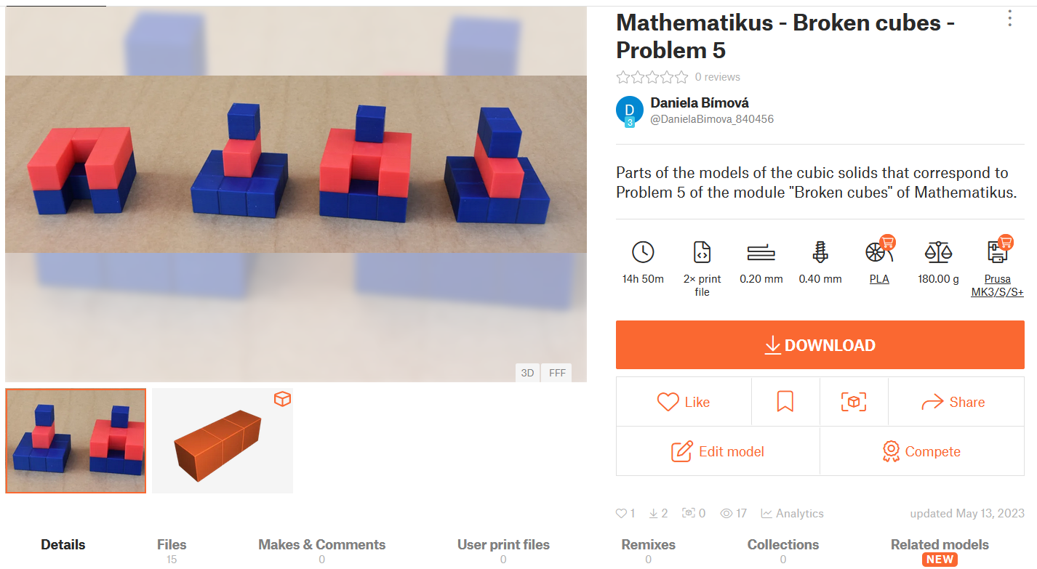1037x569 pixels.
Task: Click the Like heart button
Action: pos(683,402)
